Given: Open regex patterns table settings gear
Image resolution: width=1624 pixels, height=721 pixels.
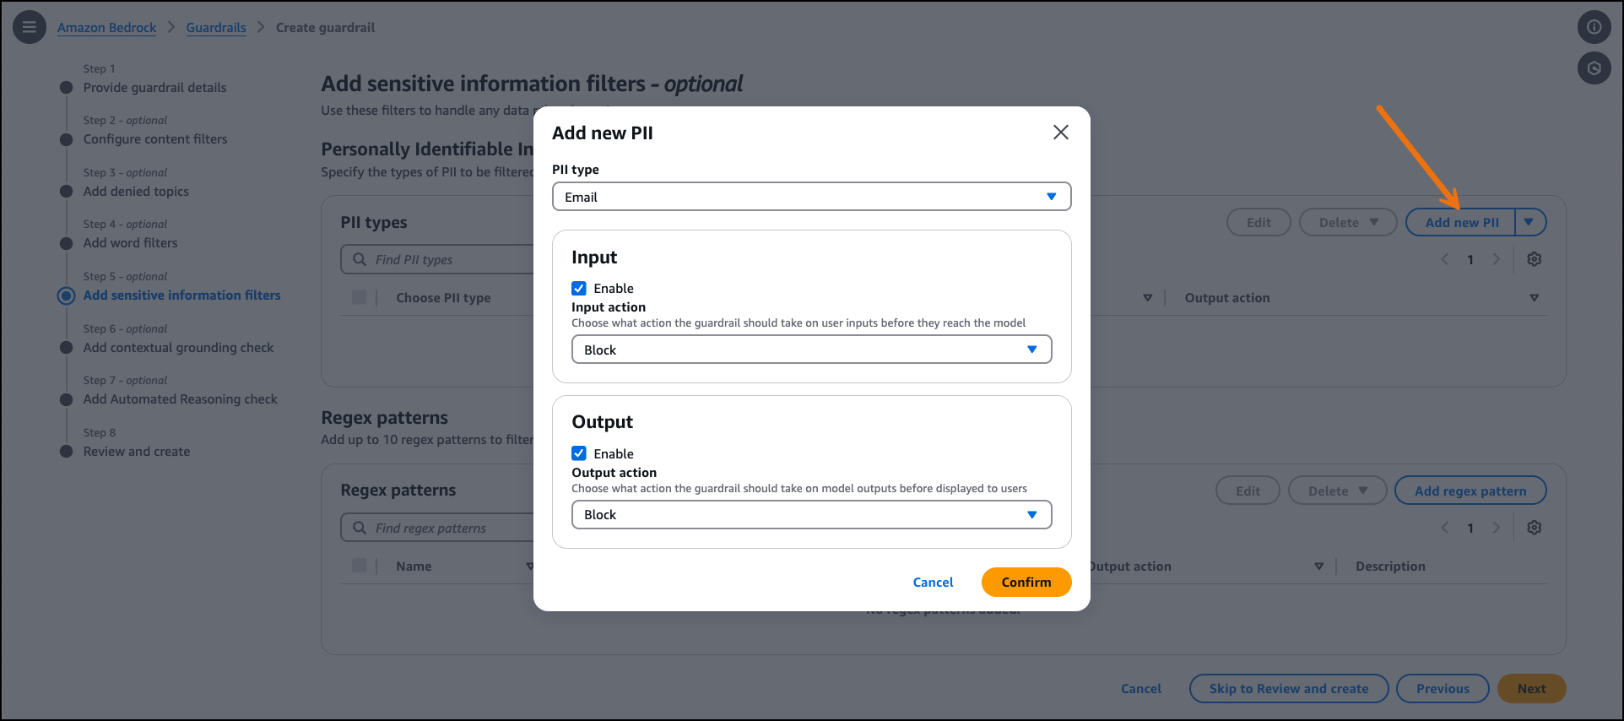Looking at the screenshot, I should point(1535,528).
